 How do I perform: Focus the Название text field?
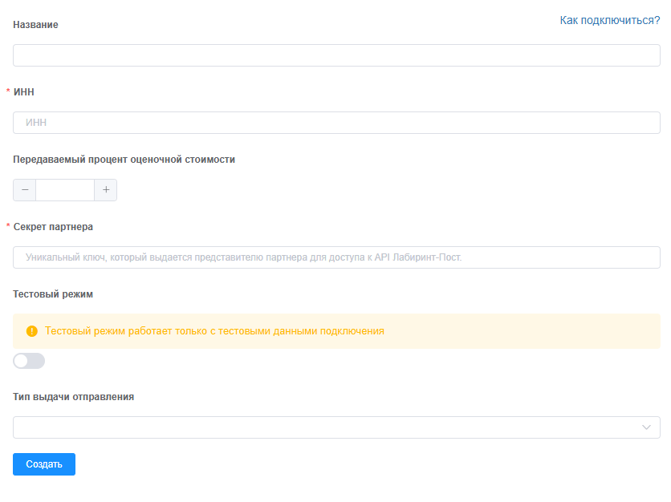pyautogui.click(x=336, y=55)
